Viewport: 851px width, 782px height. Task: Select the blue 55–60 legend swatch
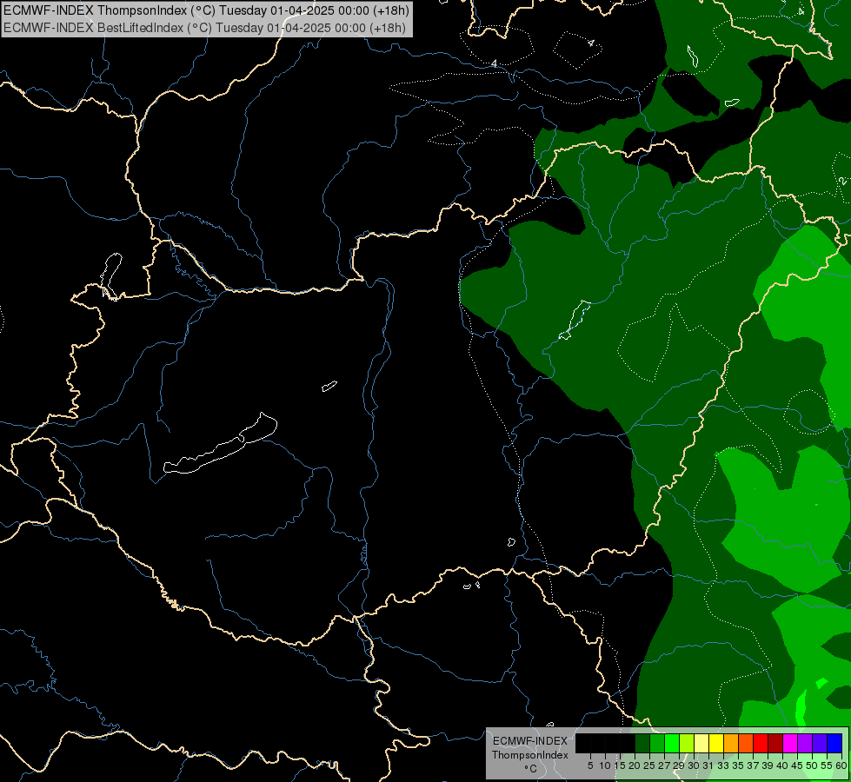835,743
